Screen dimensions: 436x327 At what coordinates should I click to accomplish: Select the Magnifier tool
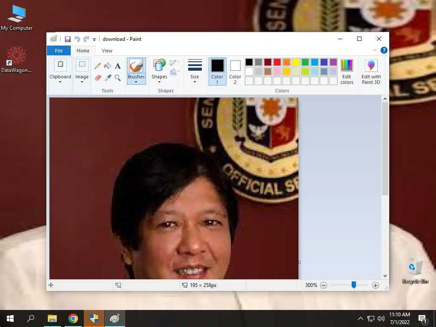point(118,77)
